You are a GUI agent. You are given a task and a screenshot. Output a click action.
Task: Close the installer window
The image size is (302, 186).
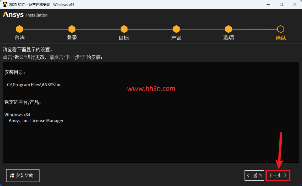[x=295, y=4]
